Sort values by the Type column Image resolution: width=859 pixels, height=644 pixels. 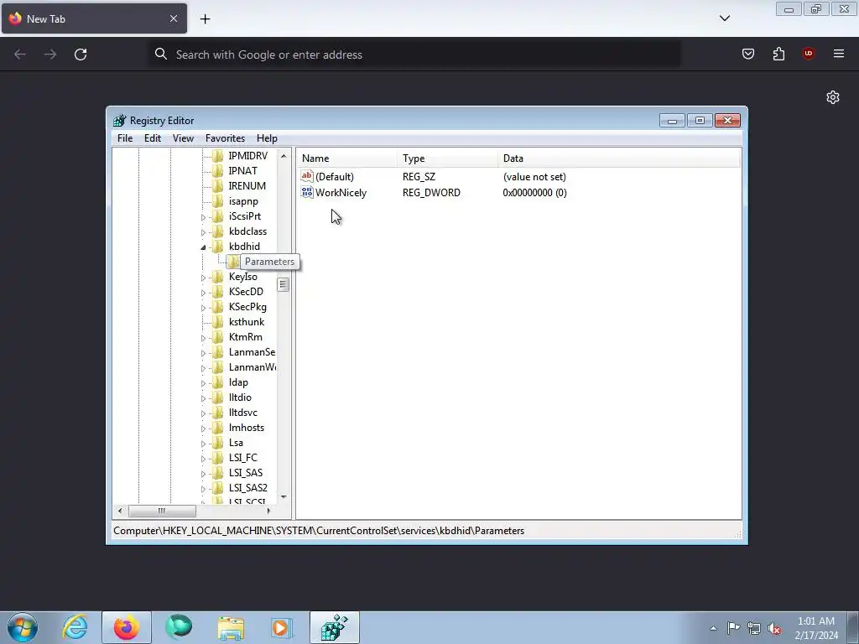click(x=448, y=158)
